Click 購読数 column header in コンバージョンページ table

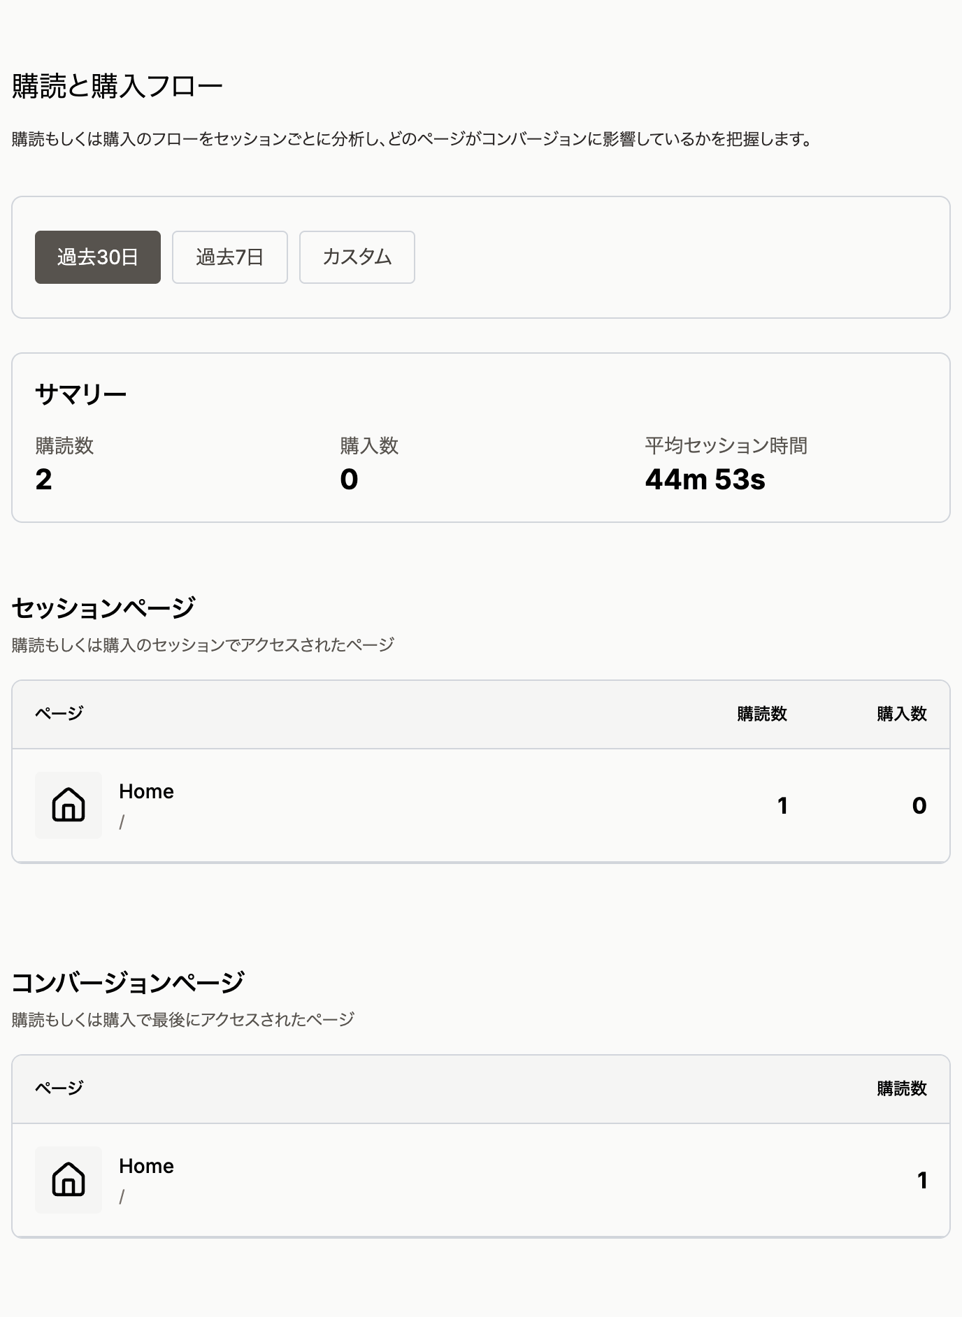coord(902,1088)
